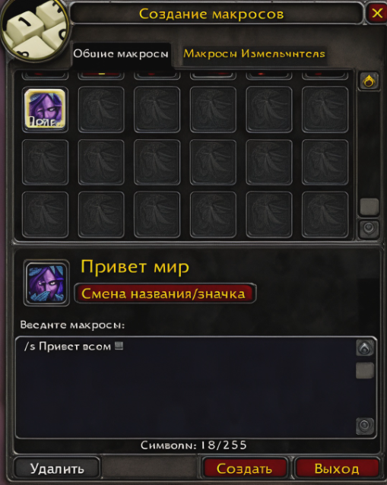Close the macro window with X
The image size is (387, 485).
click(x=377, y=13)
